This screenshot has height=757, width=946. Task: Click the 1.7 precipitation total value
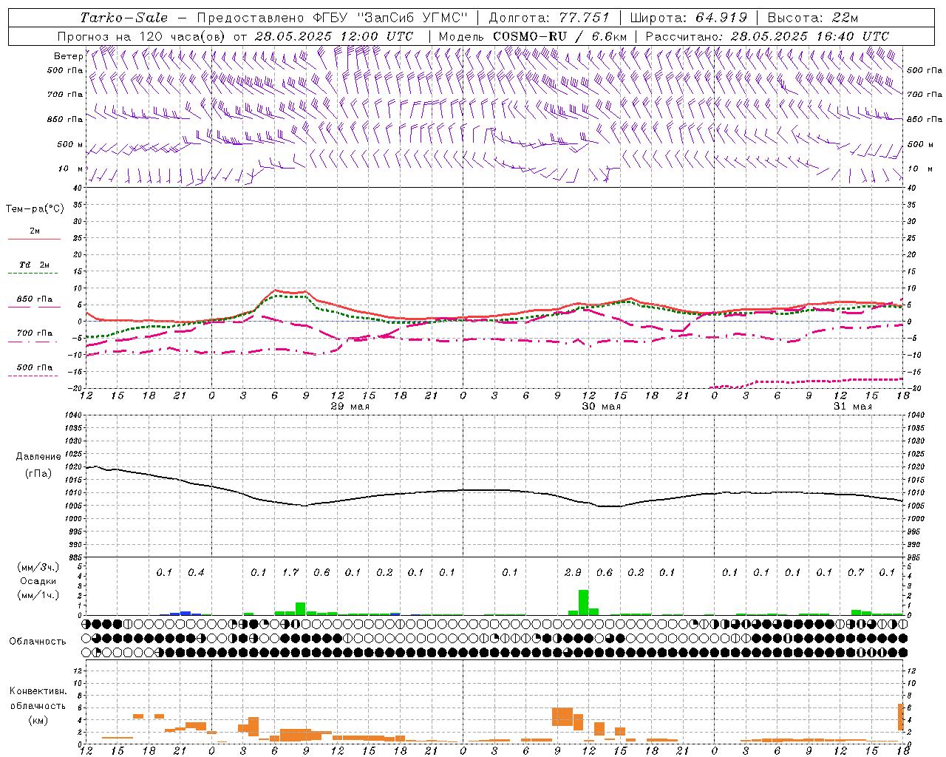pos(290,572)
